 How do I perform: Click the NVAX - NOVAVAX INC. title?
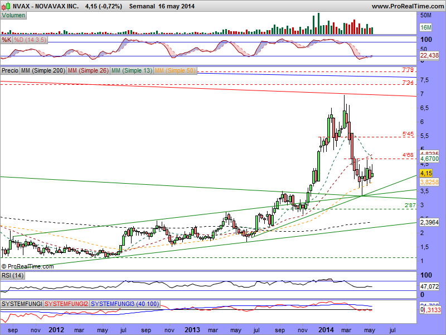[46, 6]
